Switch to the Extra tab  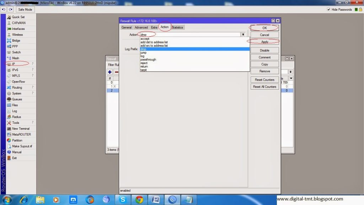154,27
